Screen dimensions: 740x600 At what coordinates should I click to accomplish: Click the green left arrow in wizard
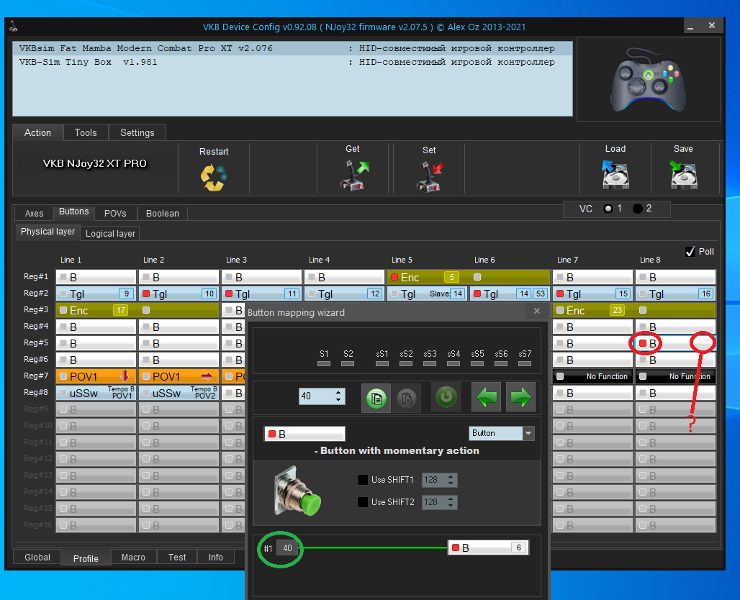(486, 396)
